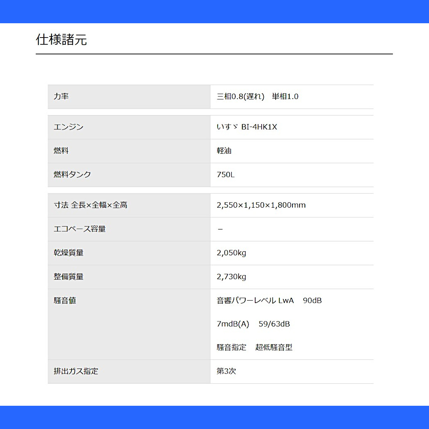Select the エンジン label cell
The height and width of the screenshot is (429, 429).
click(x=129, y=127)
